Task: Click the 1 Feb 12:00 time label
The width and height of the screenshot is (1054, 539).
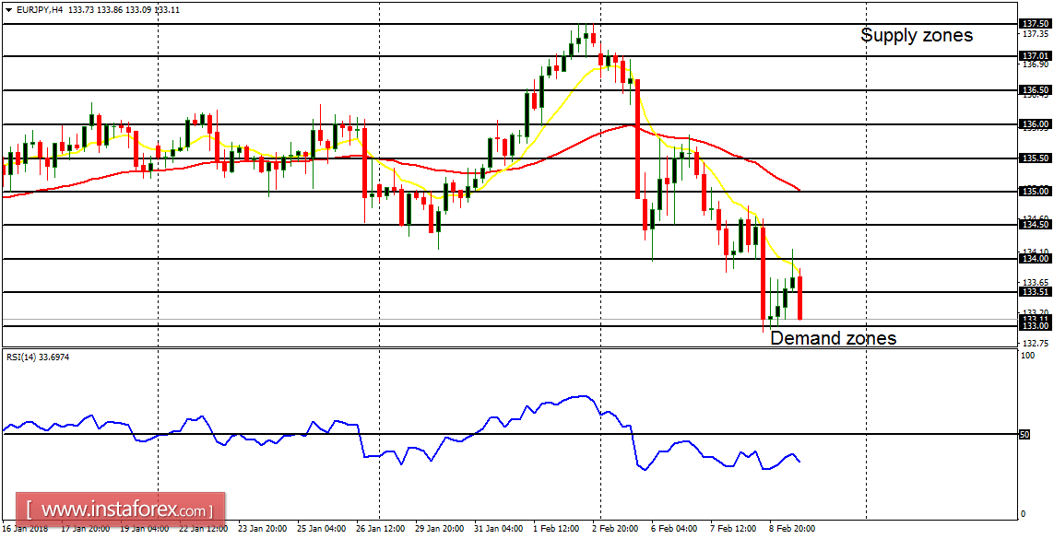Action: point(555,528)
